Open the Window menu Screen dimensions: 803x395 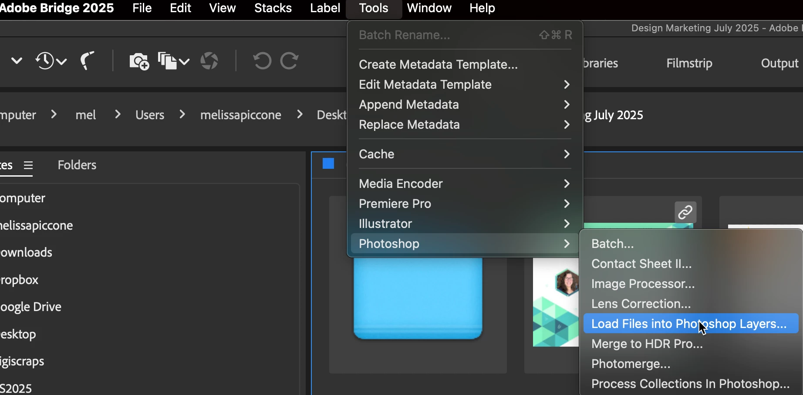pos(429,8)
